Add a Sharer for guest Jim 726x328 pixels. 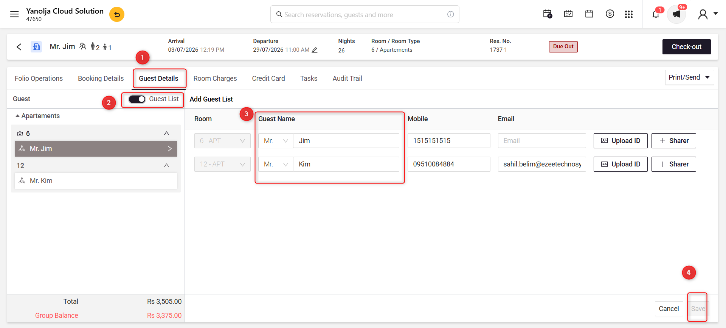[673, 141]
